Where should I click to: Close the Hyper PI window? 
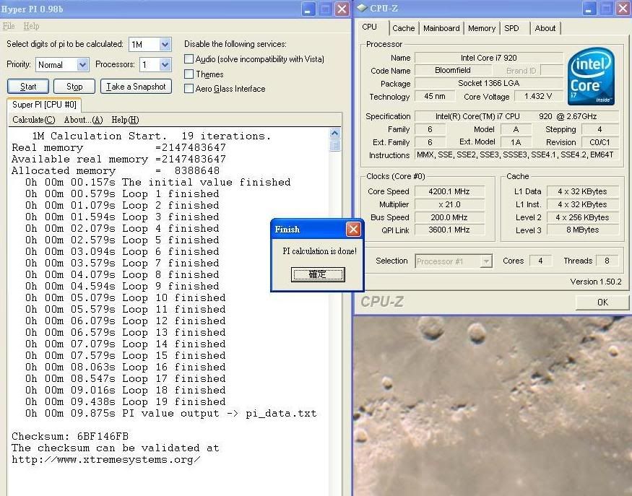tap(342, 9)
